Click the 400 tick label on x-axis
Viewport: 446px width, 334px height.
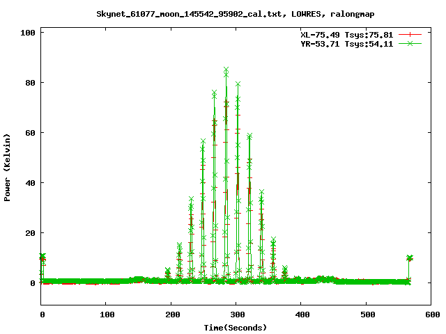click(x=301, y=315)
